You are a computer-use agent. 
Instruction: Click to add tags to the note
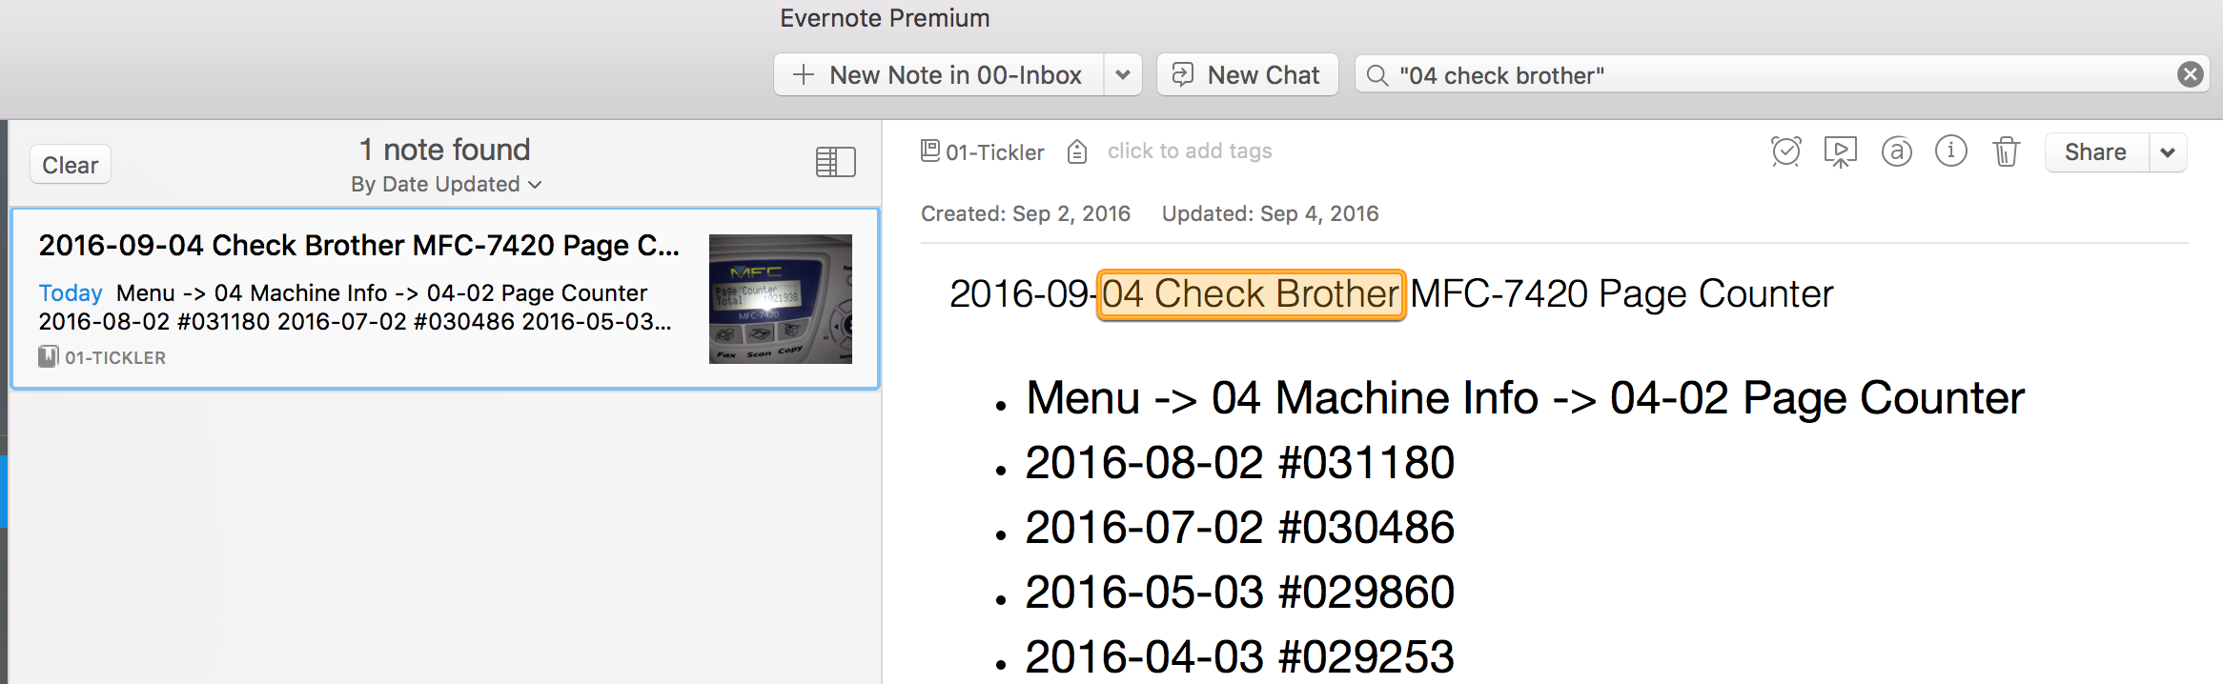click(x=1190, y=151)
